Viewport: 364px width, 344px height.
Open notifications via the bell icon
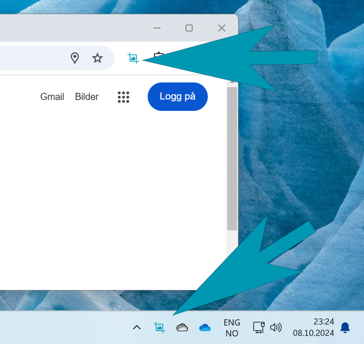pos(345,327)
